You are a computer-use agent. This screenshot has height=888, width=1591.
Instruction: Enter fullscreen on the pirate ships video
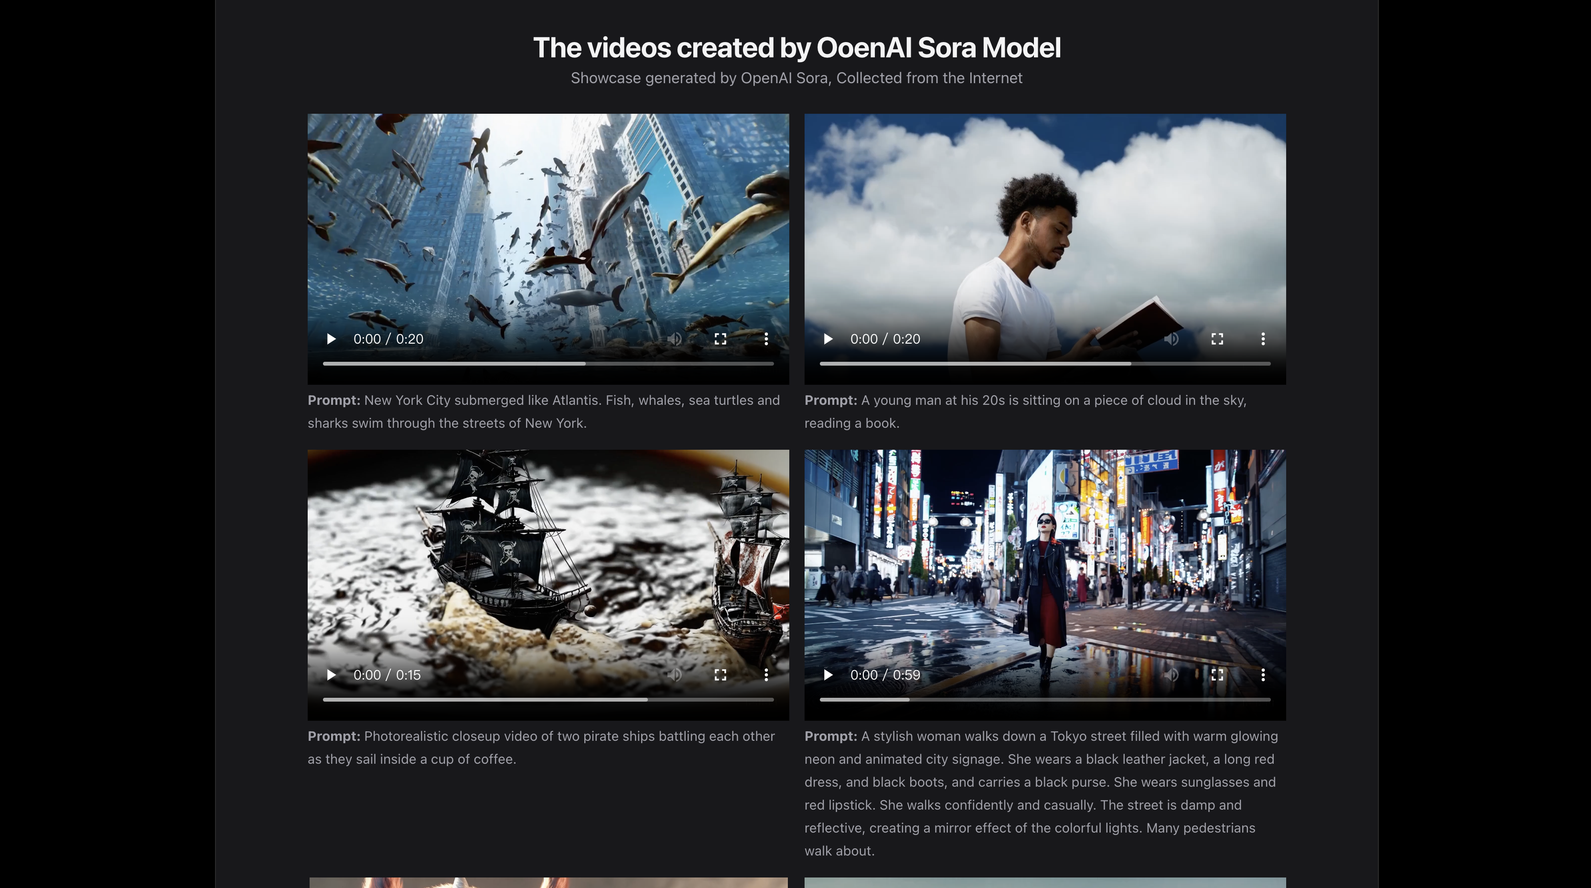(720, 675)
